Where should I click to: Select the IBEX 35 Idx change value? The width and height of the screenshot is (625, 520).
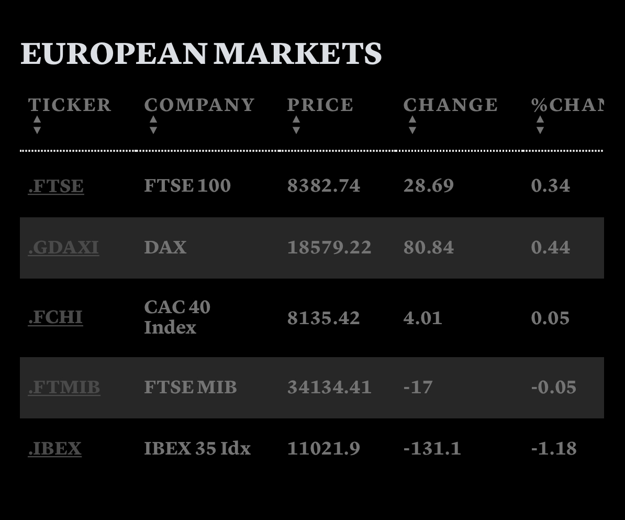pos(432,448)
